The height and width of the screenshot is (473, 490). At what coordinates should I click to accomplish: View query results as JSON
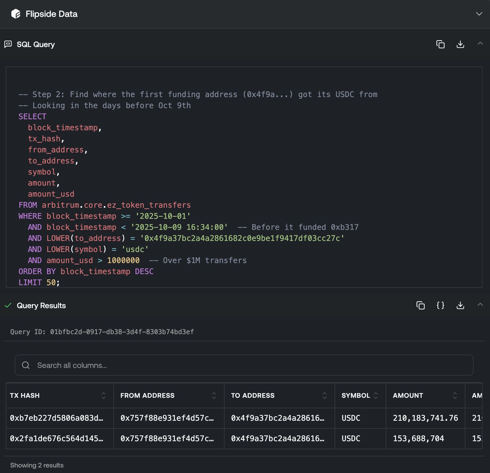(x=440, y=305)
